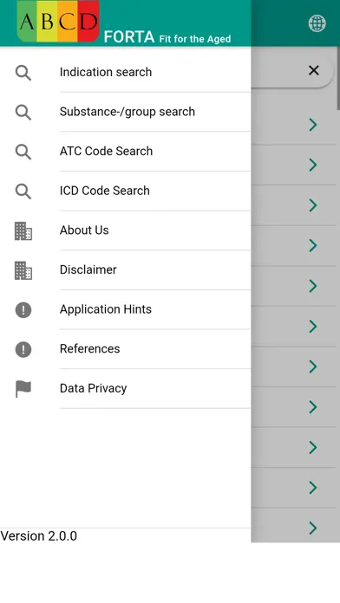
Task: Click the building icon next to About Us
Action: pyautogui.click(x=23, y=230)
